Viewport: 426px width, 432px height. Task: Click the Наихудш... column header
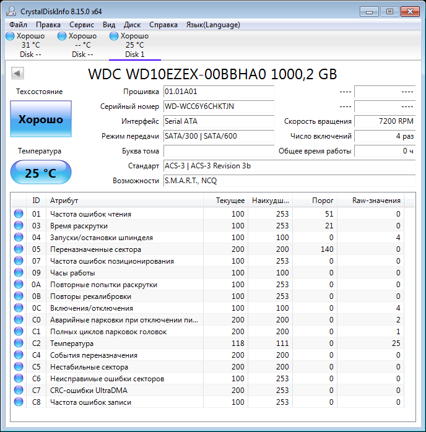click(271, 201)
